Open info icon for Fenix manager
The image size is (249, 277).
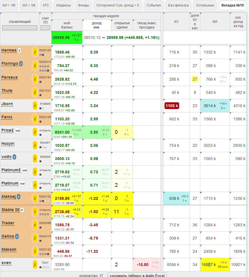click(35, 119)
